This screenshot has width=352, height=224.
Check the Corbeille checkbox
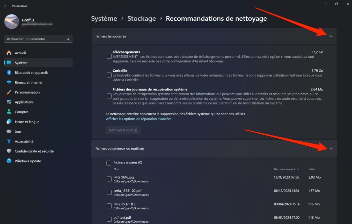tap(109, 75)
